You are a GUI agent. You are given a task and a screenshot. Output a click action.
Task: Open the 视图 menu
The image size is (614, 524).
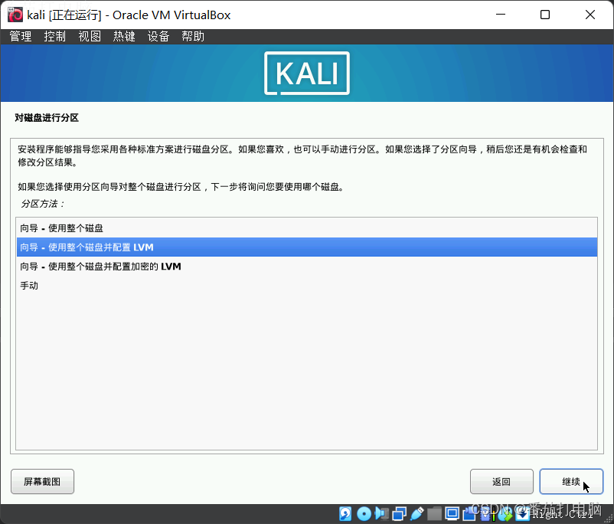coord(90,37)
